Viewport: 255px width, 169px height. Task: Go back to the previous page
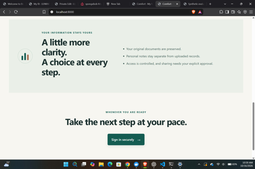(x=4, y=12)
